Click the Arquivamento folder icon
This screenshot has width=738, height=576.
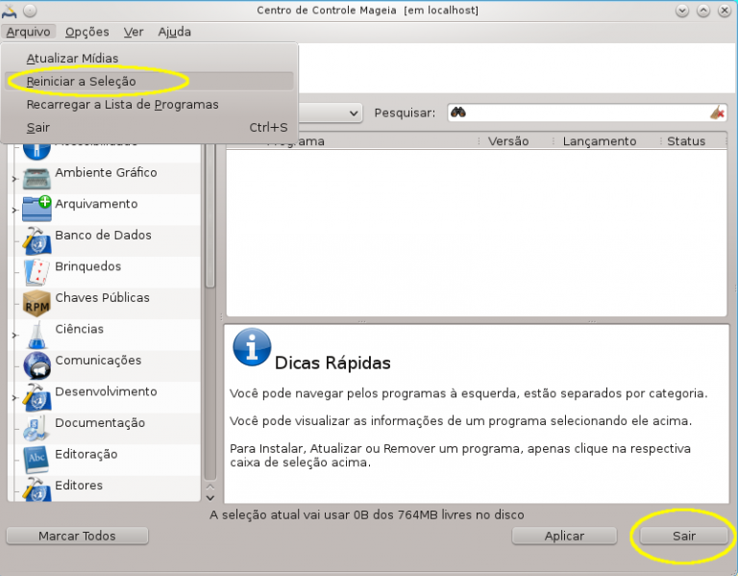pyautogui.click(x=37, y=209)
